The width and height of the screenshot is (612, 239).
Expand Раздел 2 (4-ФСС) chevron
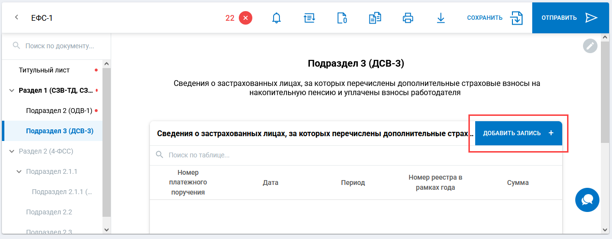coord(12,151)
